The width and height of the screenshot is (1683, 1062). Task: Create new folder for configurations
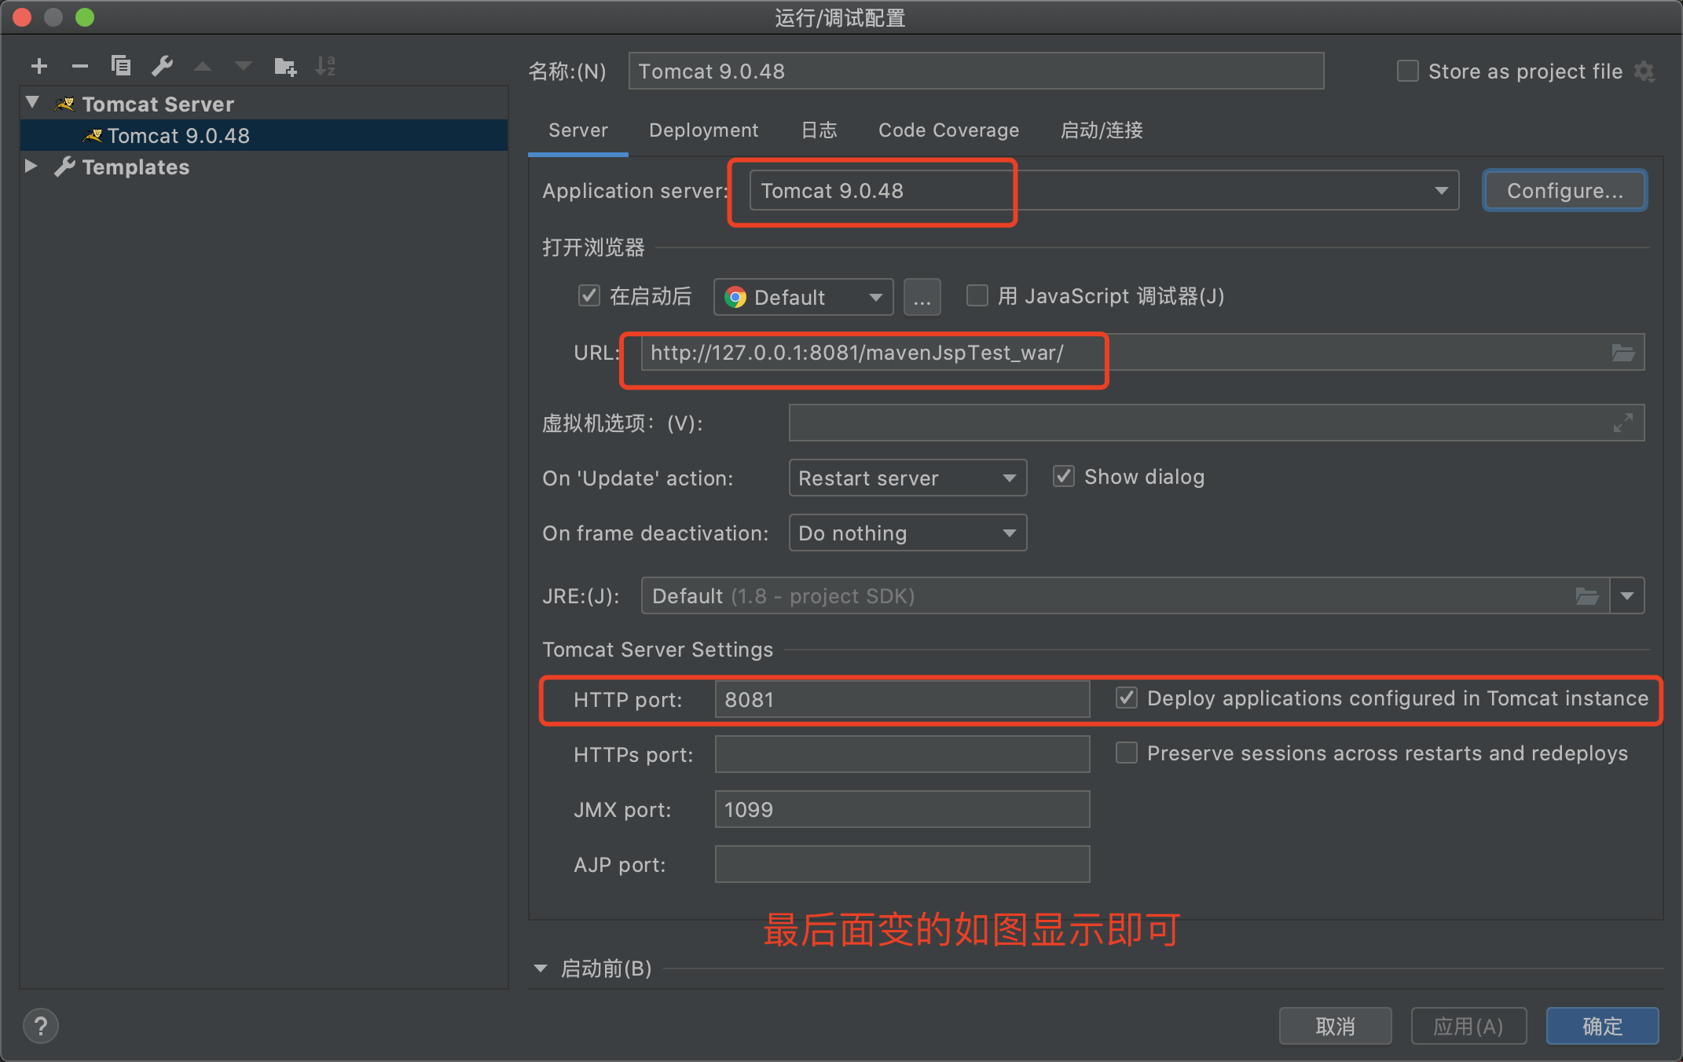(x=285, y=67)
